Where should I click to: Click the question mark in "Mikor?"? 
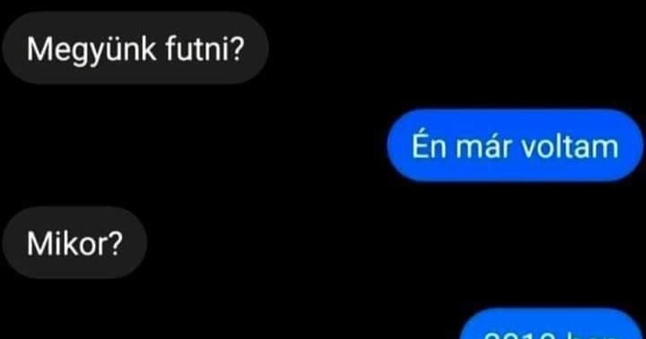pos(116,243)
